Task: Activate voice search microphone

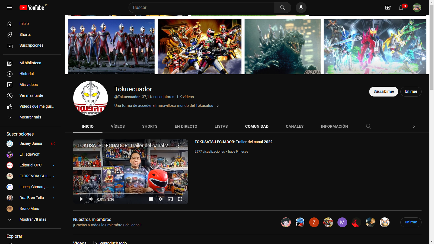Action: [x=301, y=8]
